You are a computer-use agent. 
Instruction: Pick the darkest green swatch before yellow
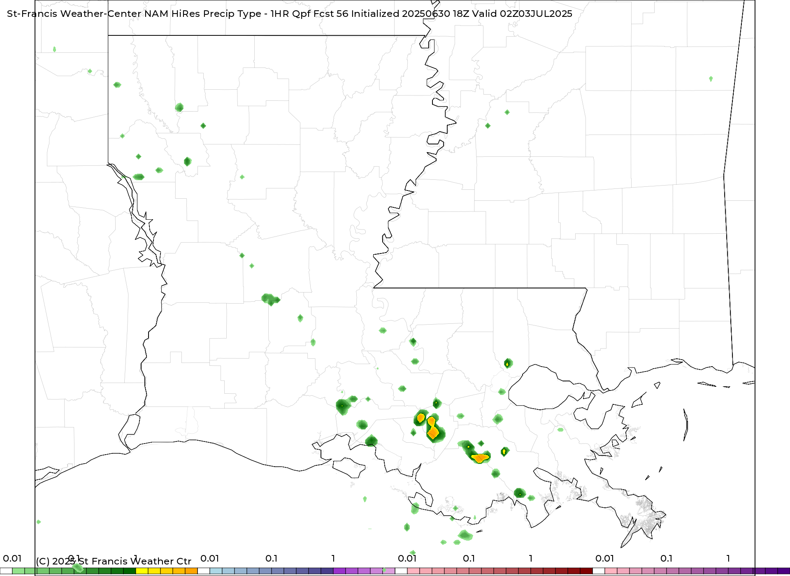pos(130,571)
